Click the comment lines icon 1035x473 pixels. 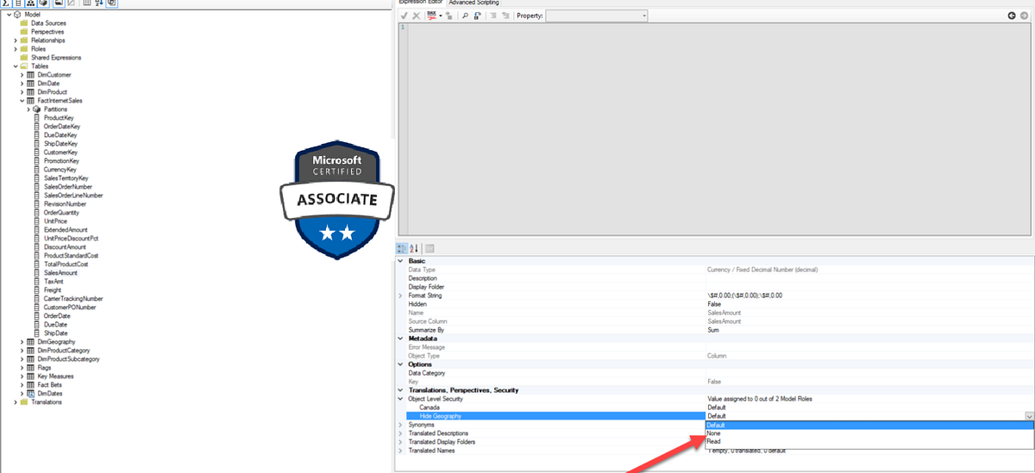492,16
